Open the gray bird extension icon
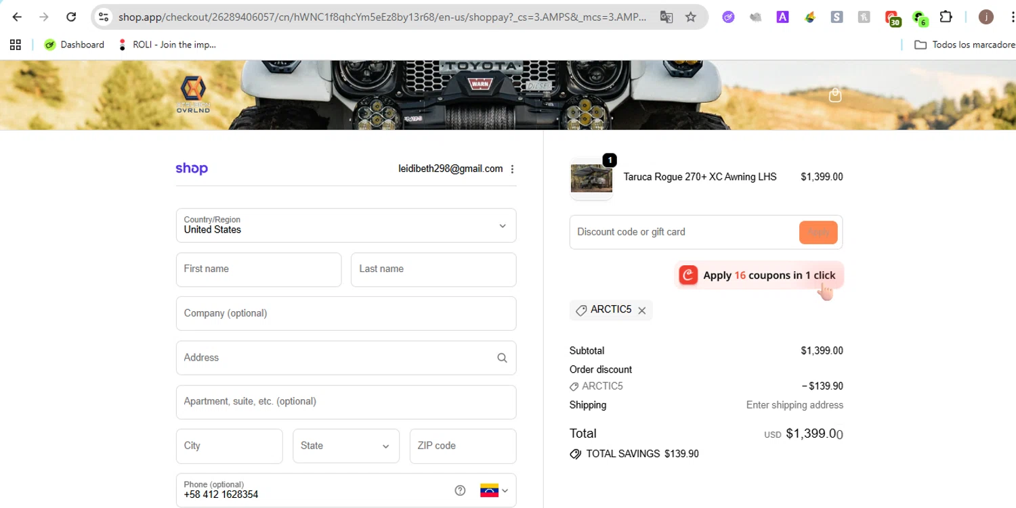 [x=755, y=17]
